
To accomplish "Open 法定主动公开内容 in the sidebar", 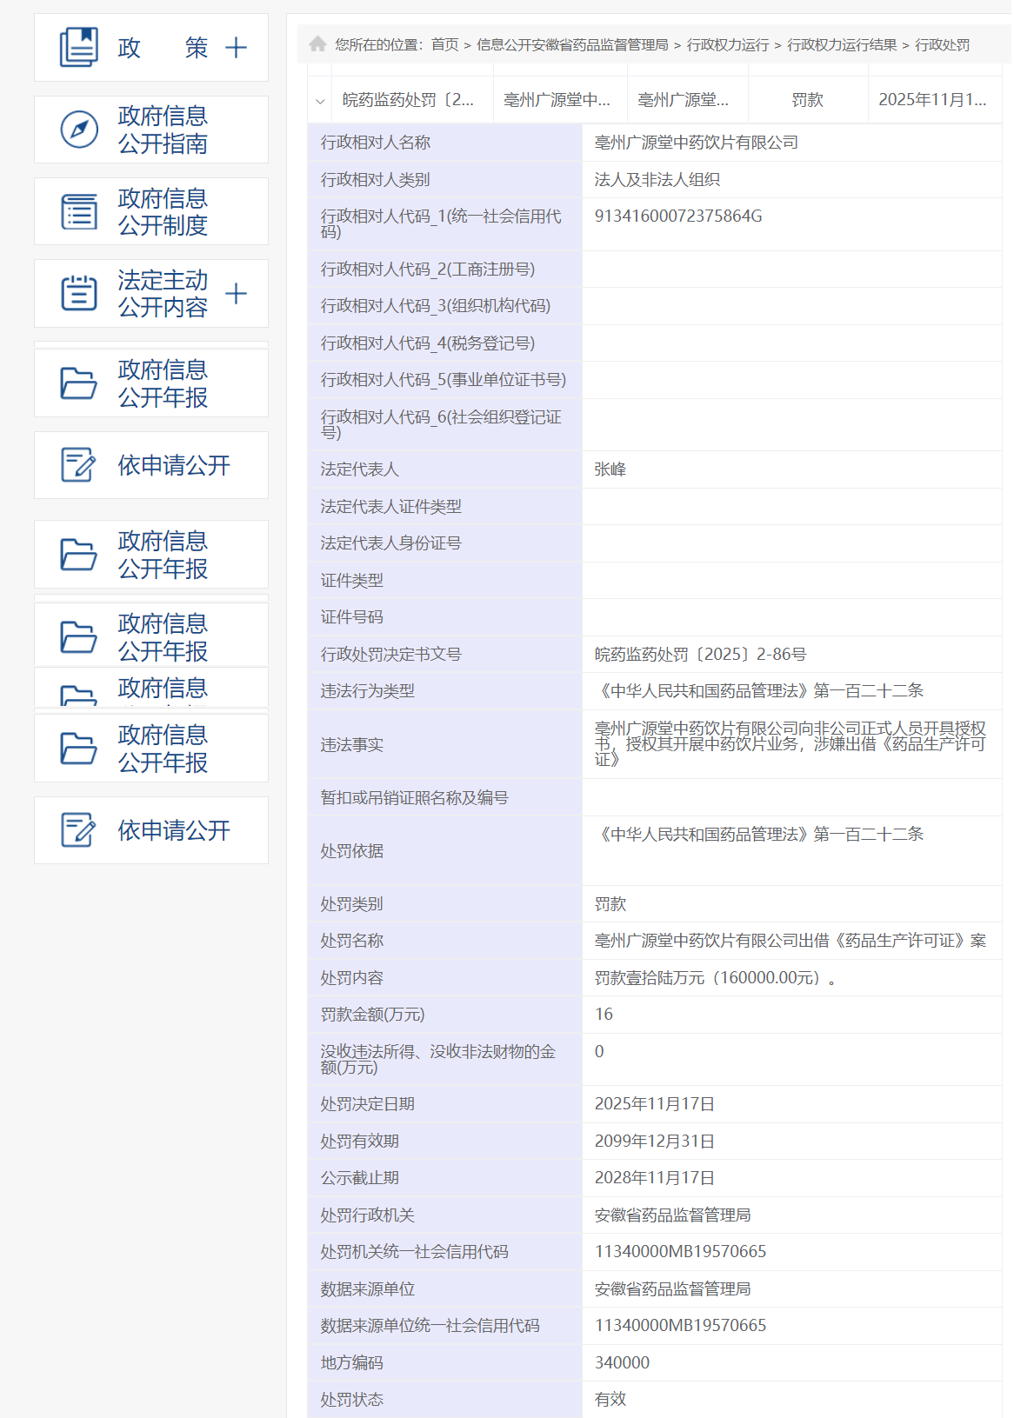I will tap(151, 293).
